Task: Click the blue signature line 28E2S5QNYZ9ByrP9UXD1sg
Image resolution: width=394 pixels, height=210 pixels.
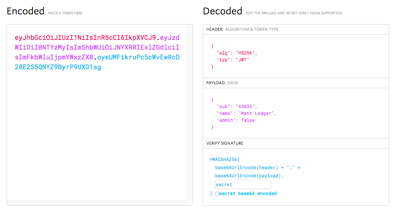Action: (58, 67)
